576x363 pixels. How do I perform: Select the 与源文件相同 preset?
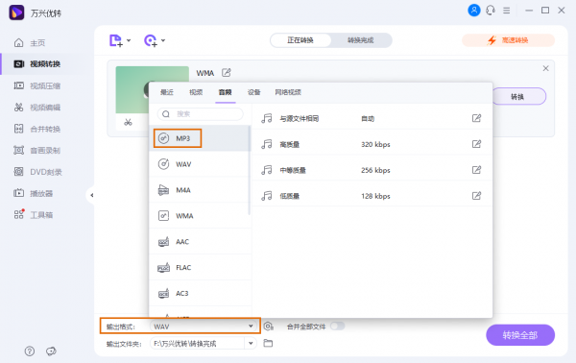[x=372, y=118]
